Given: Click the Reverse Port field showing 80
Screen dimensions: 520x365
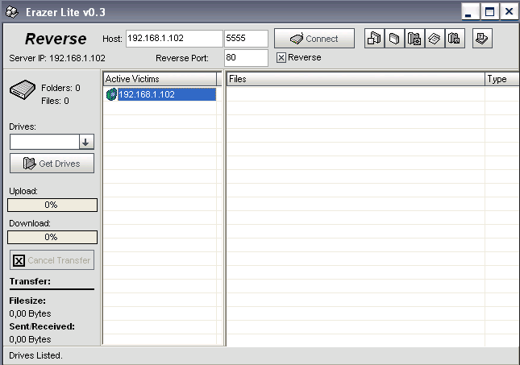Looking at the screenshot, I should (x=246, y=58).
